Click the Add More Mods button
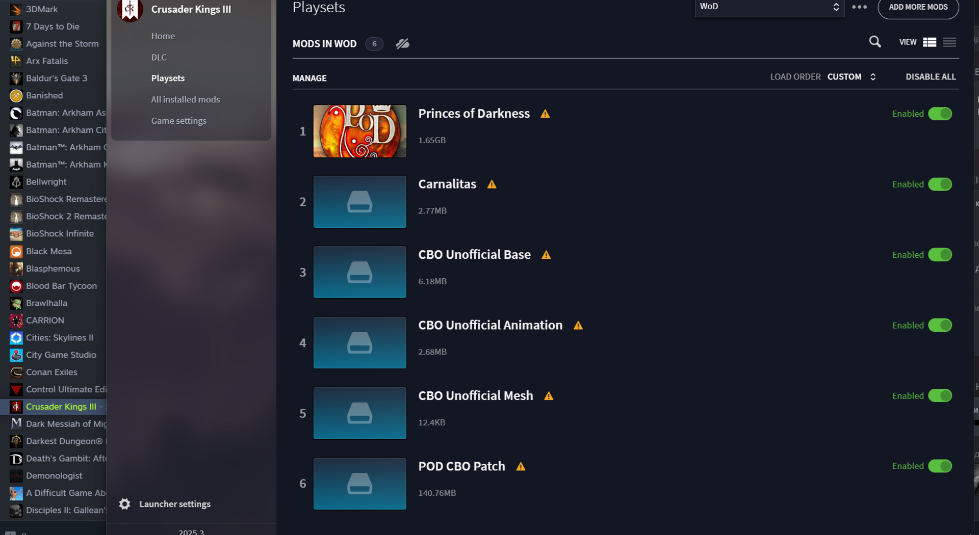 pyautogui.click(x=918, y=7)
